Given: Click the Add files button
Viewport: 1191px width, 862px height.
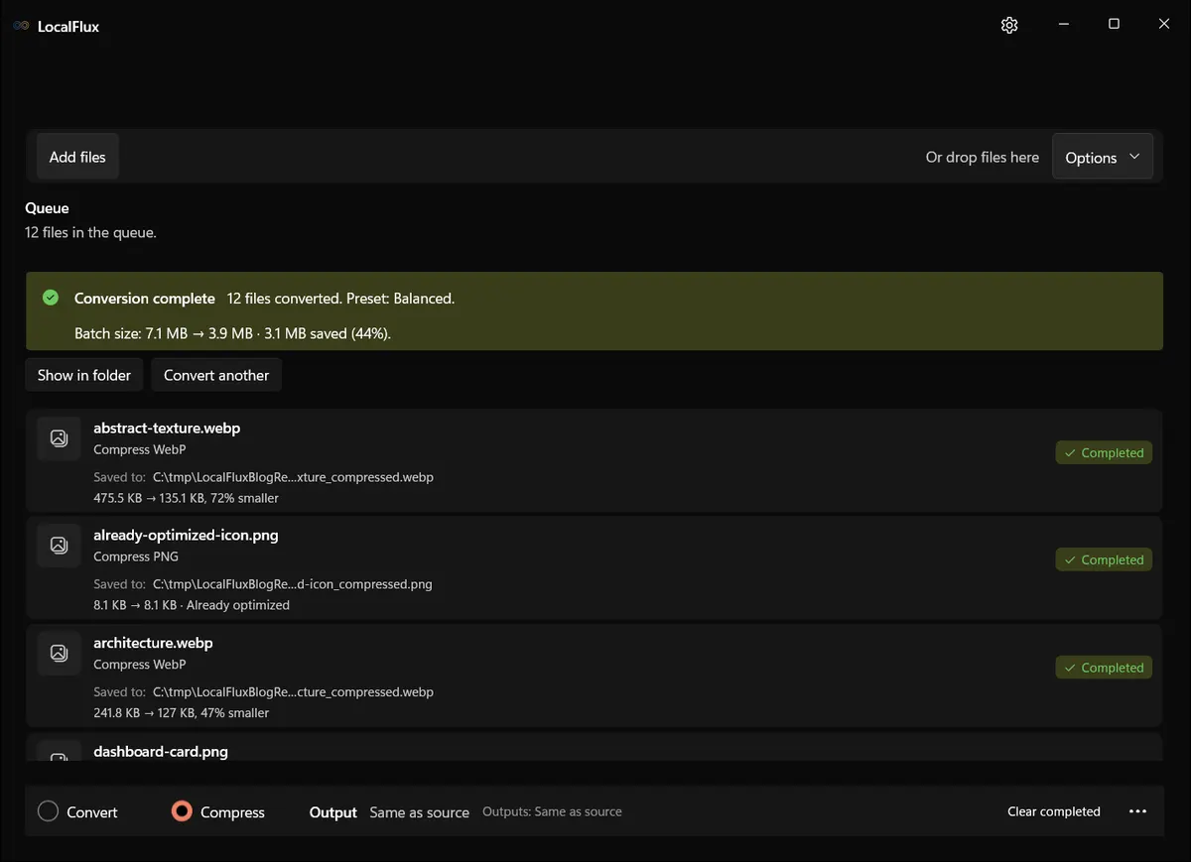Looking at the screenshot, I should click(77, 157).
